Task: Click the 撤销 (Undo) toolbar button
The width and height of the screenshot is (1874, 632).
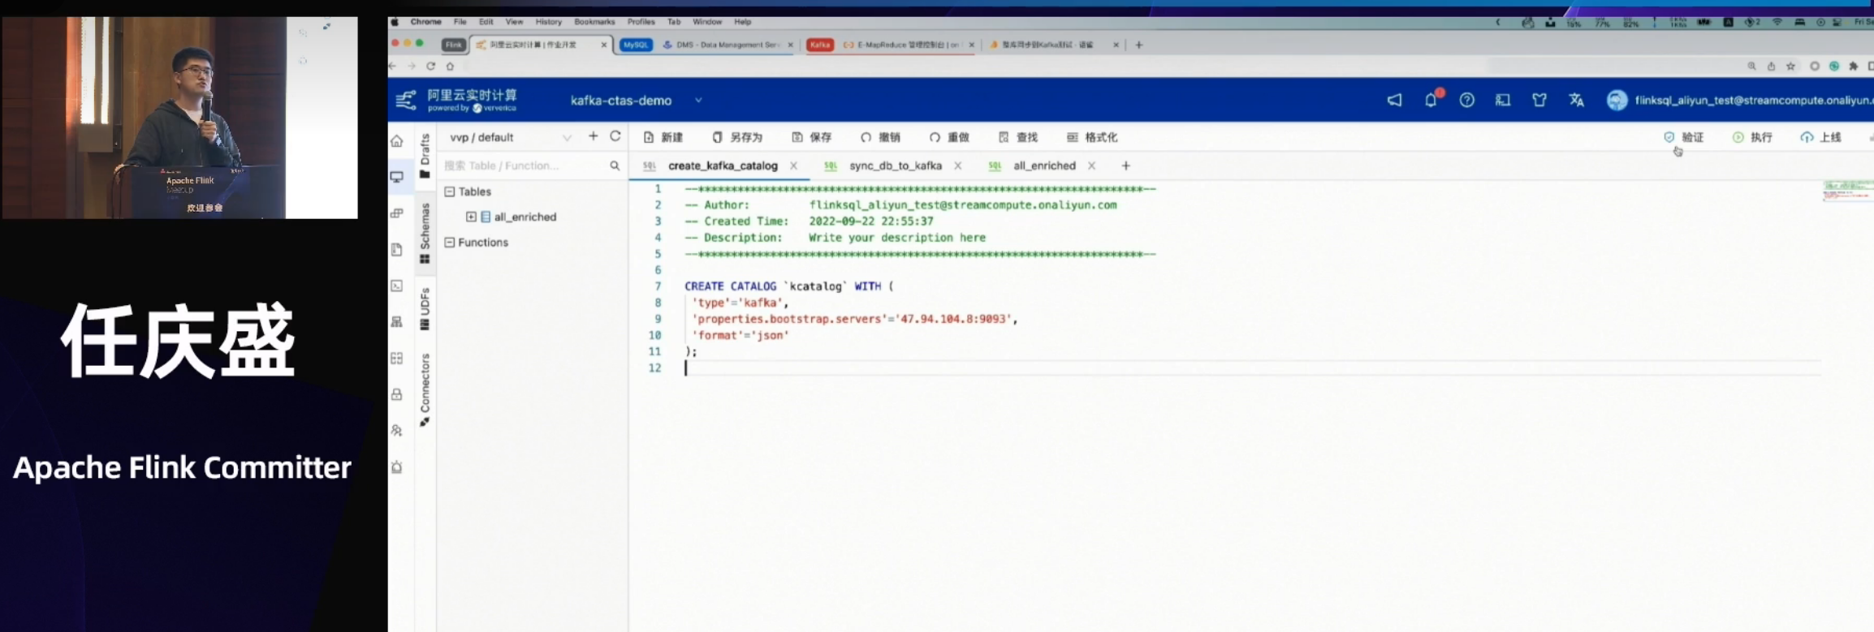Action: click(880, 137)
